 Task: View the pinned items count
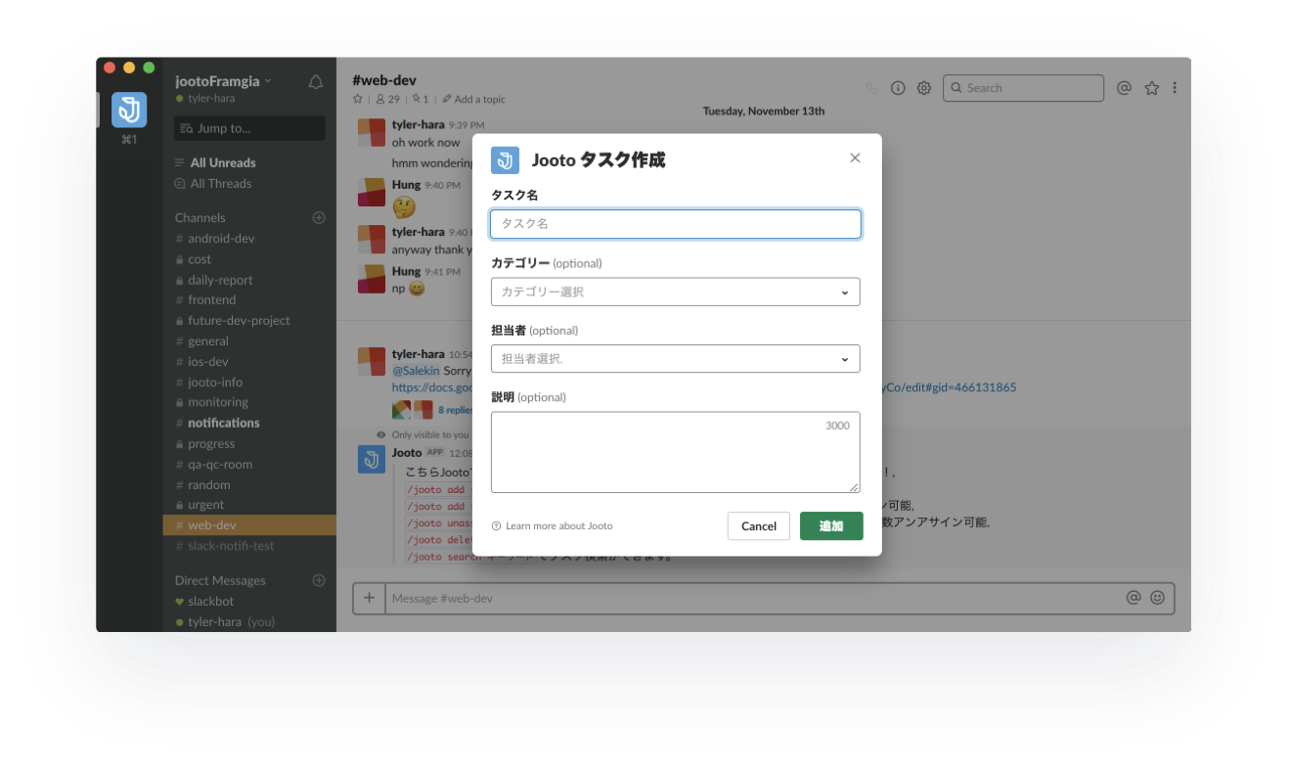(421, 99)
